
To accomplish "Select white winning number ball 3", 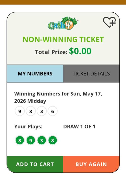I will click(41, 111).
